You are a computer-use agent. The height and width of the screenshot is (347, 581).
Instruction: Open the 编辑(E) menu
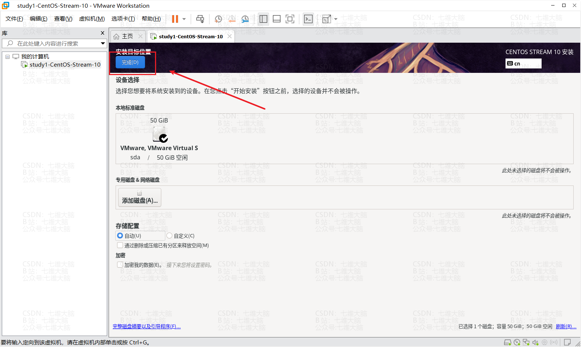coord(39,19)
